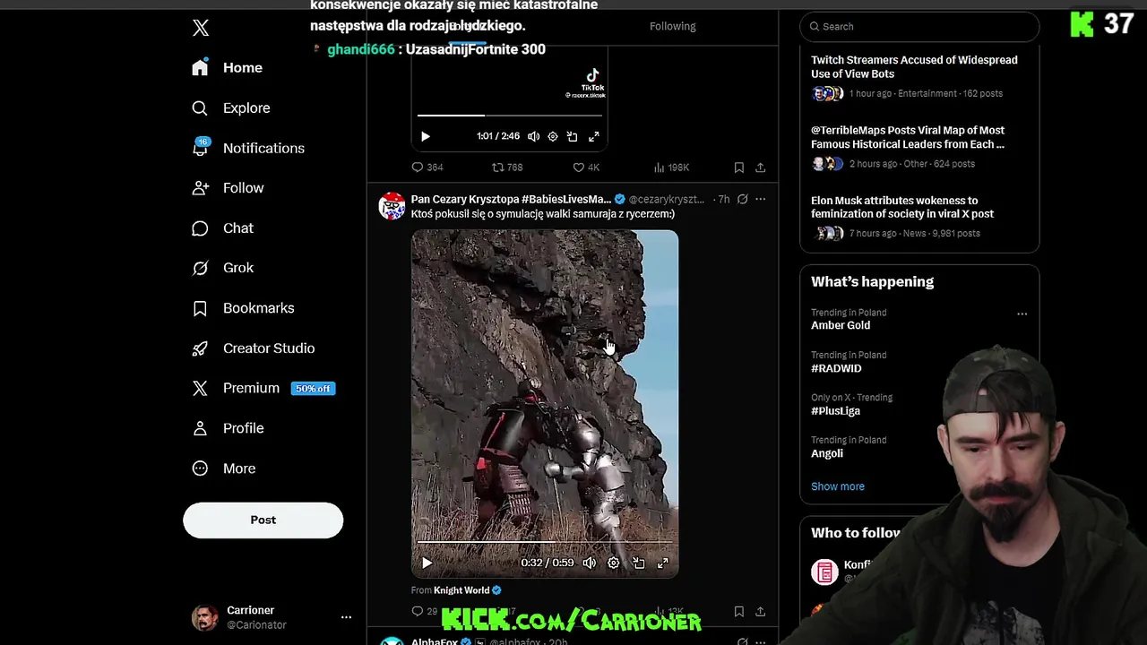Click the Profile person icon in sidebar

[x=200, y=428]
